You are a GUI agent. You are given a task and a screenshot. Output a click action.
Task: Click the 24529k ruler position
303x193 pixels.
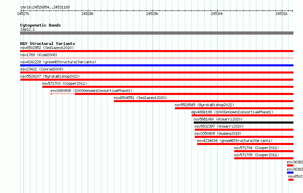(x=152, y=14)
